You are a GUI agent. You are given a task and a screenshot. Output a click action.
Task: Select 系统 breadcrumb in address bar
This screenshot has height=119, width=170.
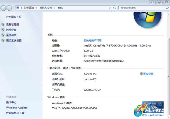60,8
